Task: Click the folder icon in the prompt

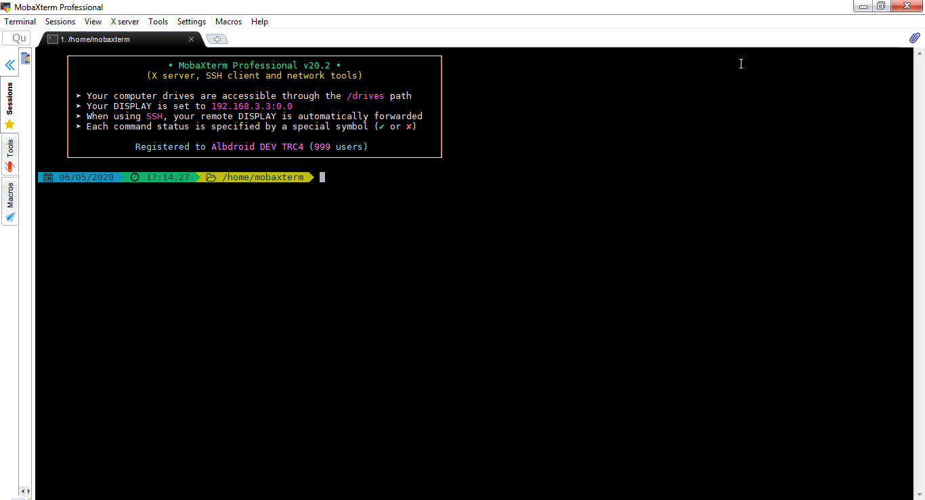Action: [211, 178]
